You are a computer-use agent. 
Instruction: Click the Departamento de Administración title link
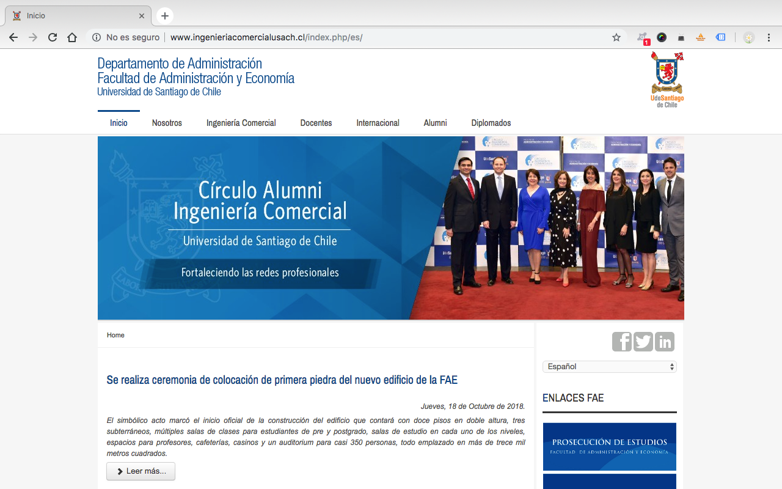(x=180, y=64)
